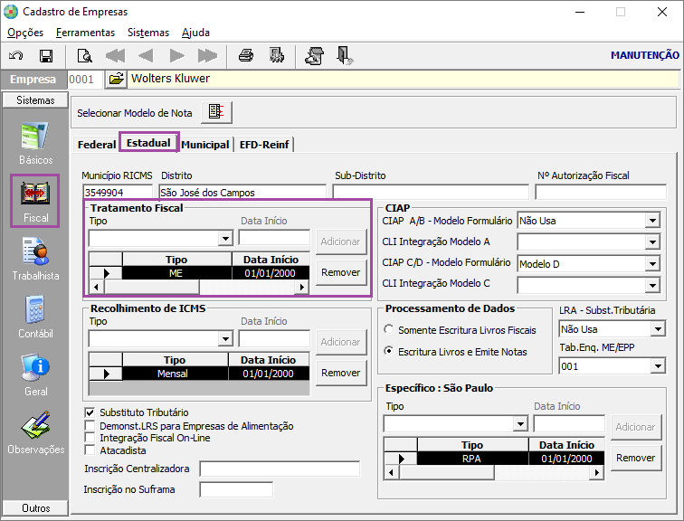Click the Inscrição no Suframa field

click(x=236, y=489)
